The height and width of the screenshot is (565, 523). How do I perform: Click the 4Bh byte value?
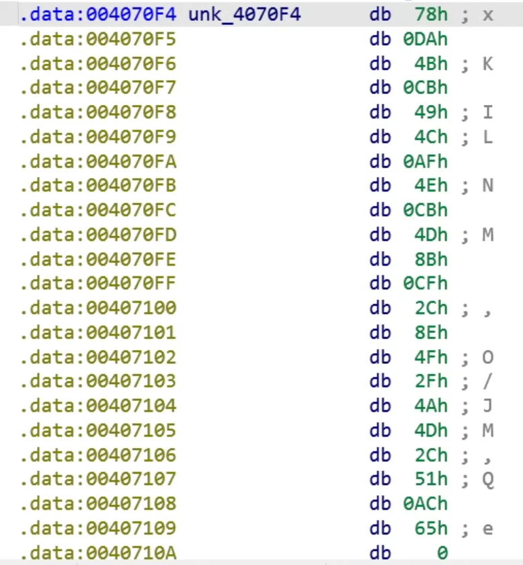[431, 64]
